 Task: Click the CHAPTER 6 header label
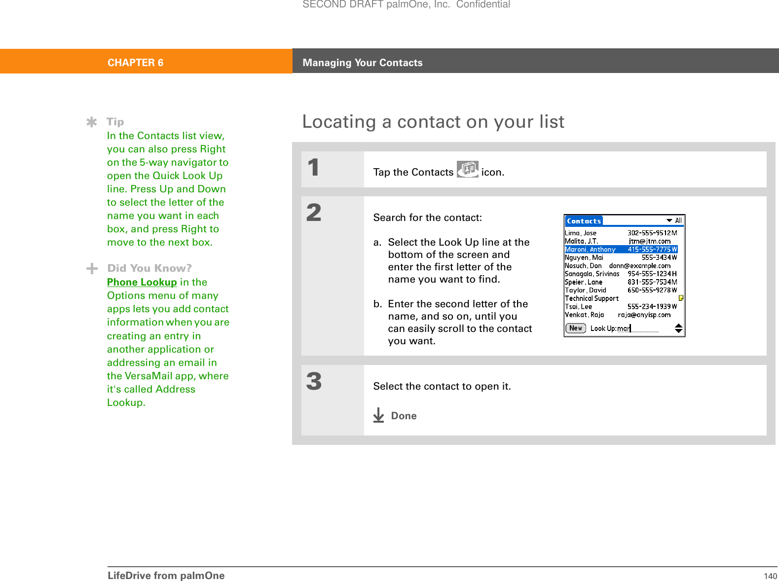(x=136, y=63)
